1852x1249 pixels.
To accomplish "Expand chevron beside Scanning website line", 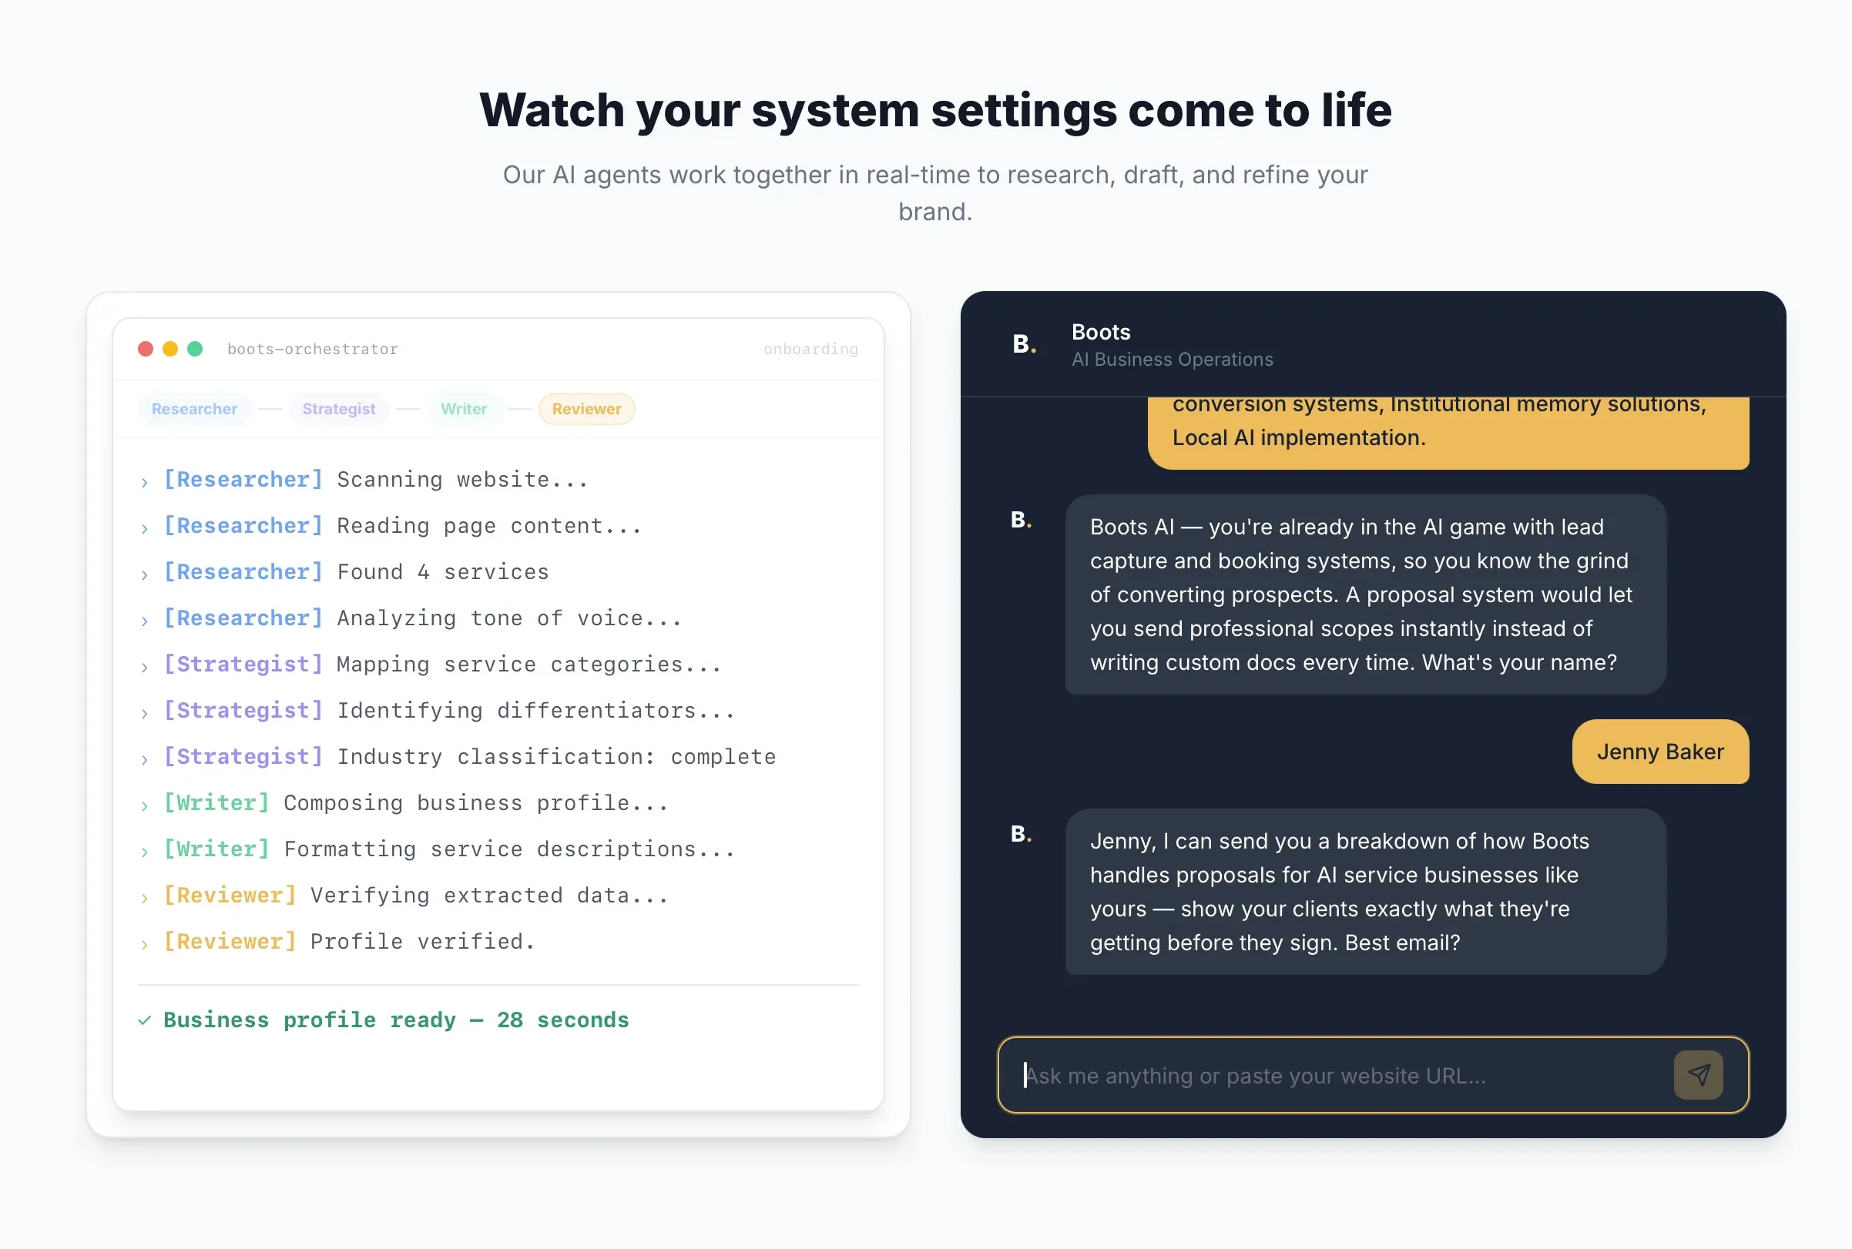I will point(144,482).
